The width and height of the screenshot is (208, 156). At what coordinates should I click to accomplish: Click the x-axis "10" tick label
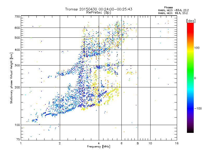click(150, 143)
